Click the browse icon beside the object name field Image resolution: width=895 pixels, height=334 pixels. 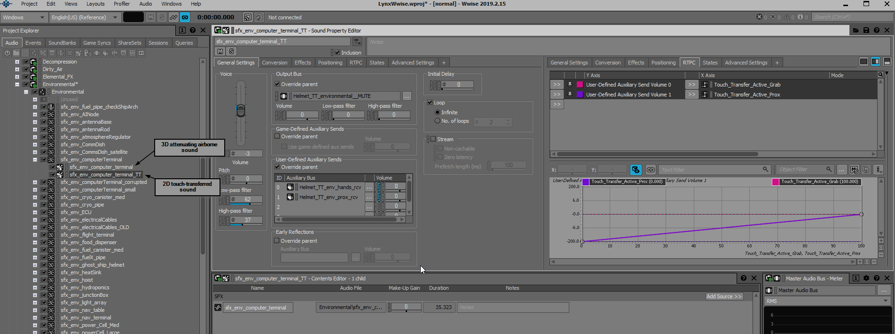(357, 41)
